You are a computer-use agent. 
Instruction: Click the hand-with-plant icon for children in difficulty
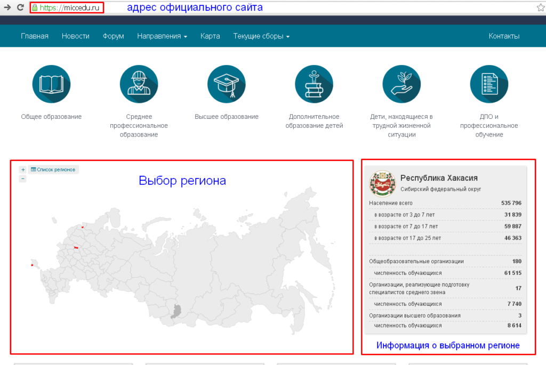pyautogui.click(x=401, y=84)
